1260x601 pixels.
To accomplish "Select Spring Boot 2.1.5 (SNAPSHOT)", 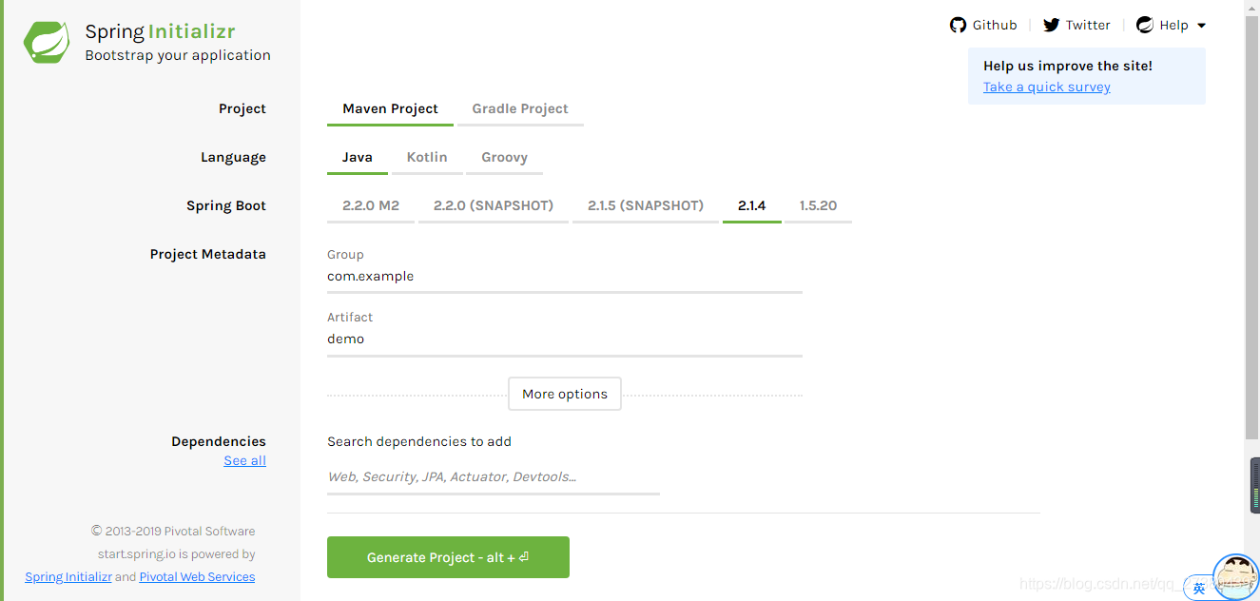I will click(x=646, y=205).
